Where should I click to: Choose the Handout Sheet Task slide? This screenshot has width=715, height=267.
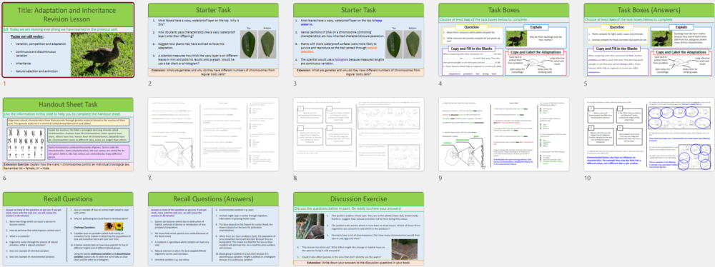tap(68, 134)
